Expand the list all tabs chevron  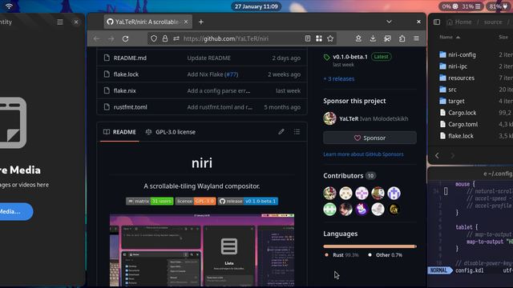389,22
